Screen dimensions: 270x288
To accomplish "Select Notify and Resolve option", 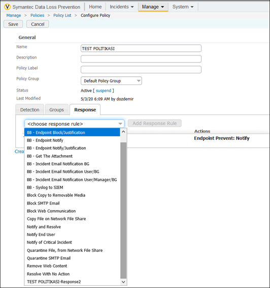I will pos(72,227).
